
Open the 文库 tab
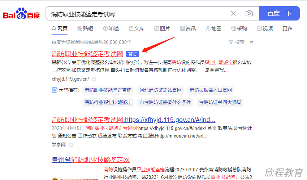coord(137,28)
